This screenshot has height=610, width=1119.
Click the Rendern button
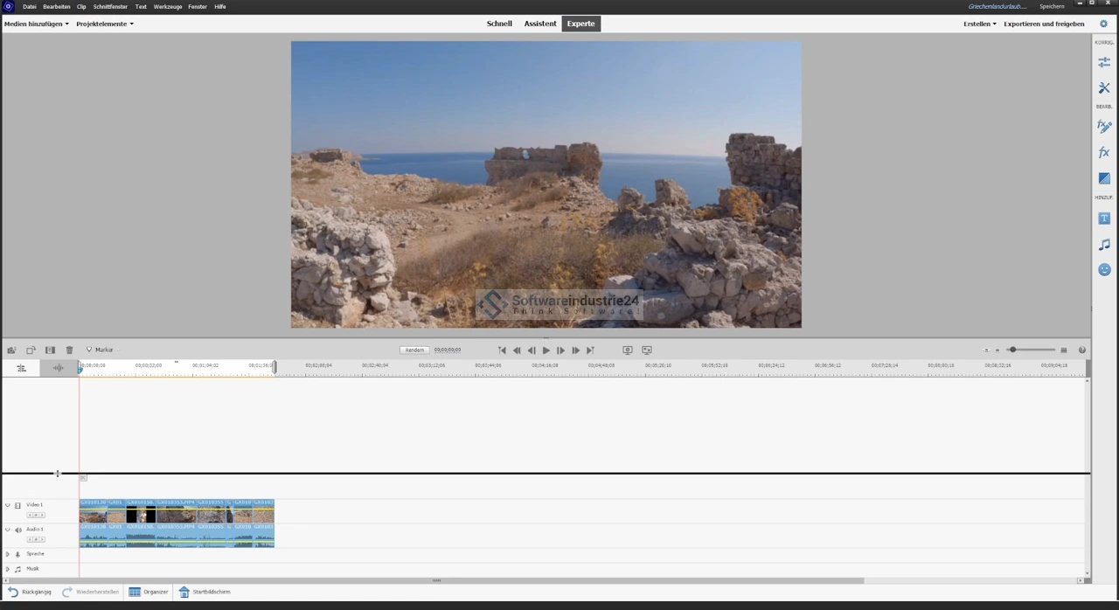coord(414,350)
